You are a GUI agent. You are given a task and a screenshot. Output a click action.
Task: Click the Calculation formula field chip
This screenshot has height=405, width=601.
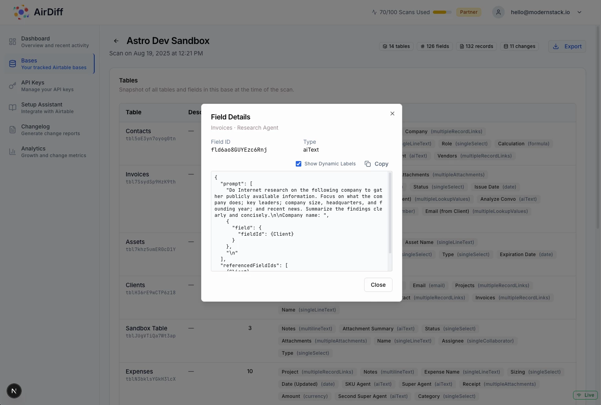point(524,144)
